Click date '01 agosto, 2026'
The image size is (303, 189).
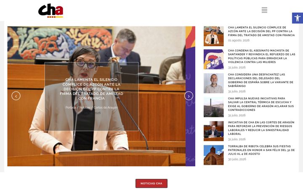point(239,40)
